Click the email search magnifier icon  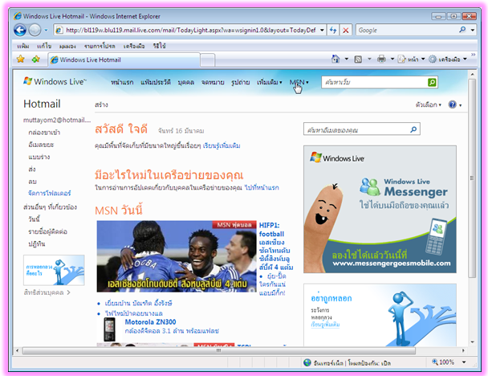pyautogui.click(x=413, y=129)
